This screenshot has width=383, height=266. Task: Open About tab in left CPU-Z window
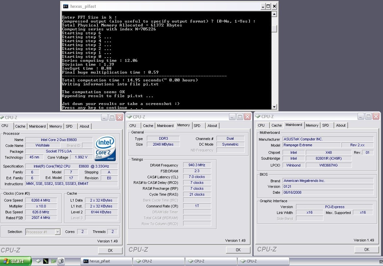pyautogui.click(x=84, y=126)
